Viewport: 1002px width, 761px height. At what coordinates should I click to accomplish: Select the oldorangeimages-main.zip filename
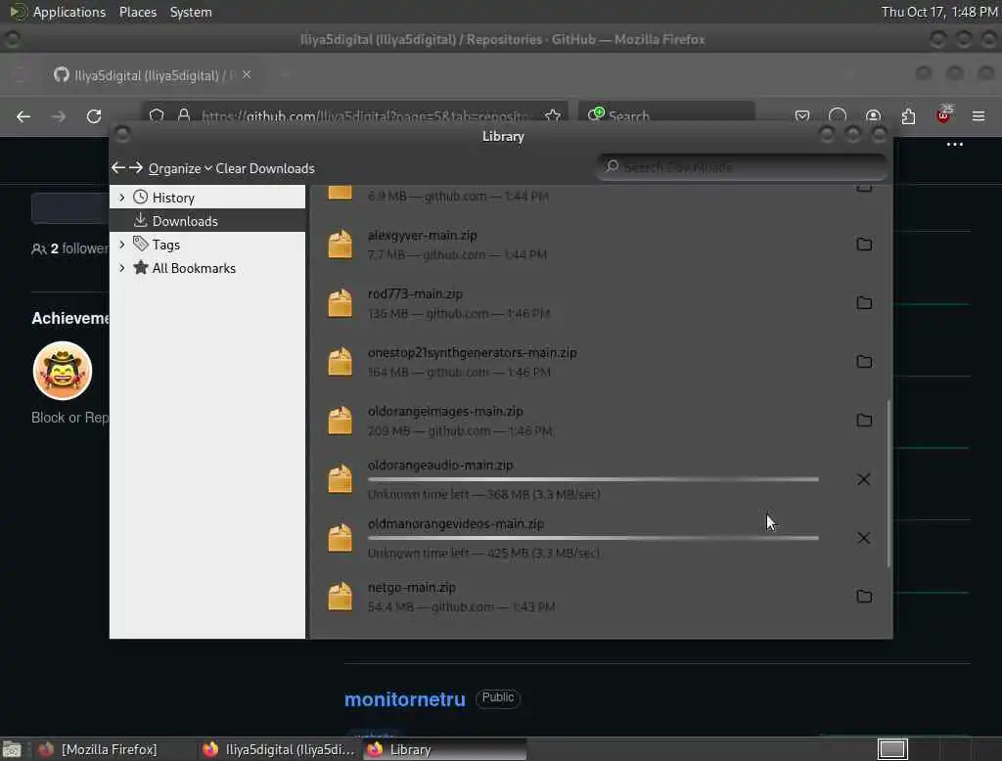(445, 412)
